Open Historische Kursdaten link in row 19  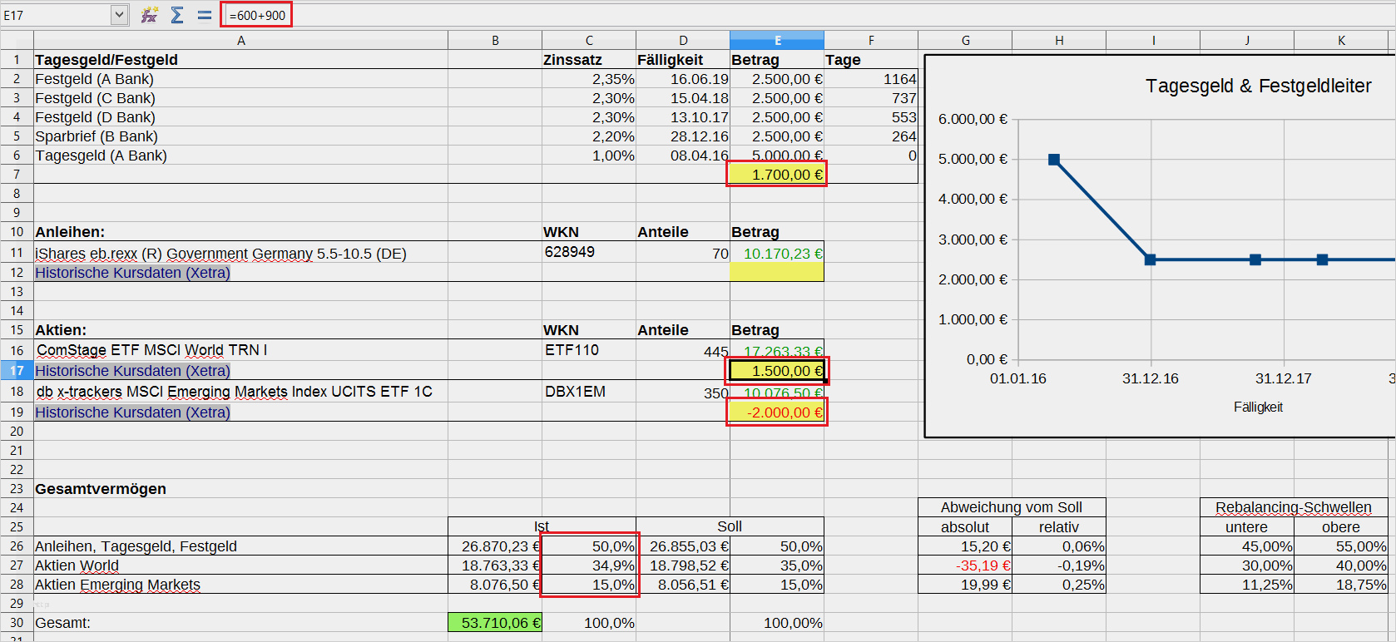pos(132,412)
